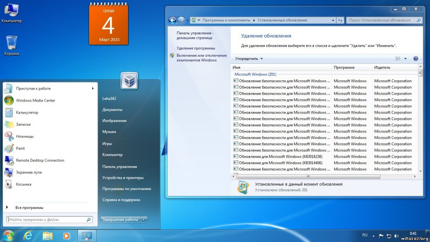Screen dimensions: 430x242
Task: Click the calendar gadget showing 4 March
Action: pyautogui.click(x=109, y=24)
